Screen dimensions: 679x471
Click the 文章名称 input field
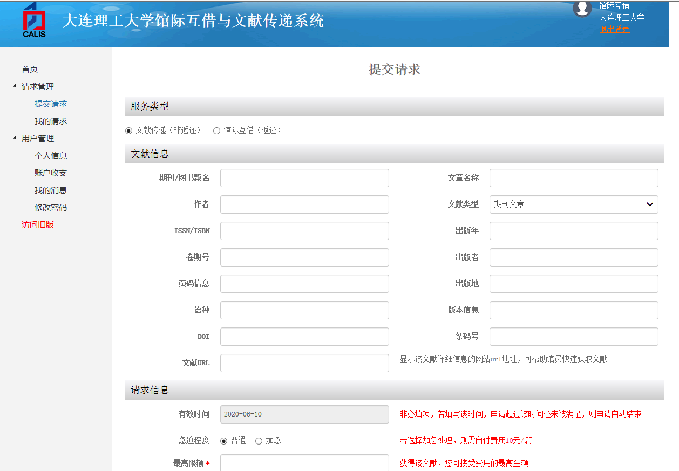573,178
